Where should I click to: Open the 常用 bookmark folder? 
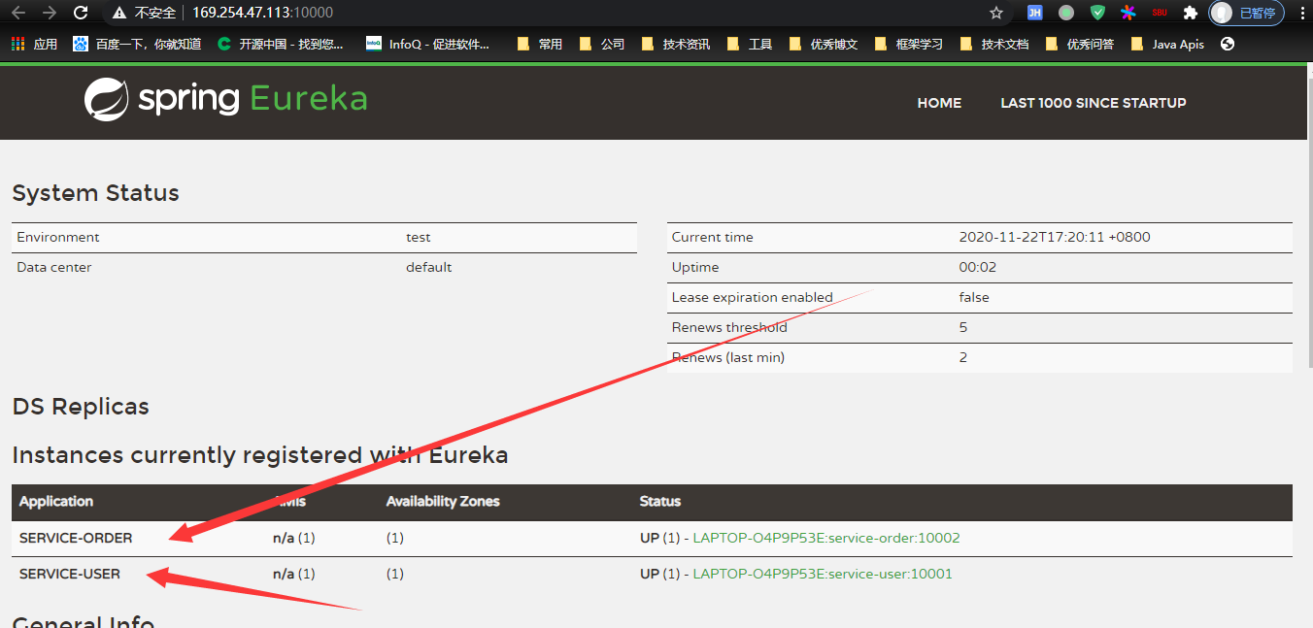click(x=539, y=44)
